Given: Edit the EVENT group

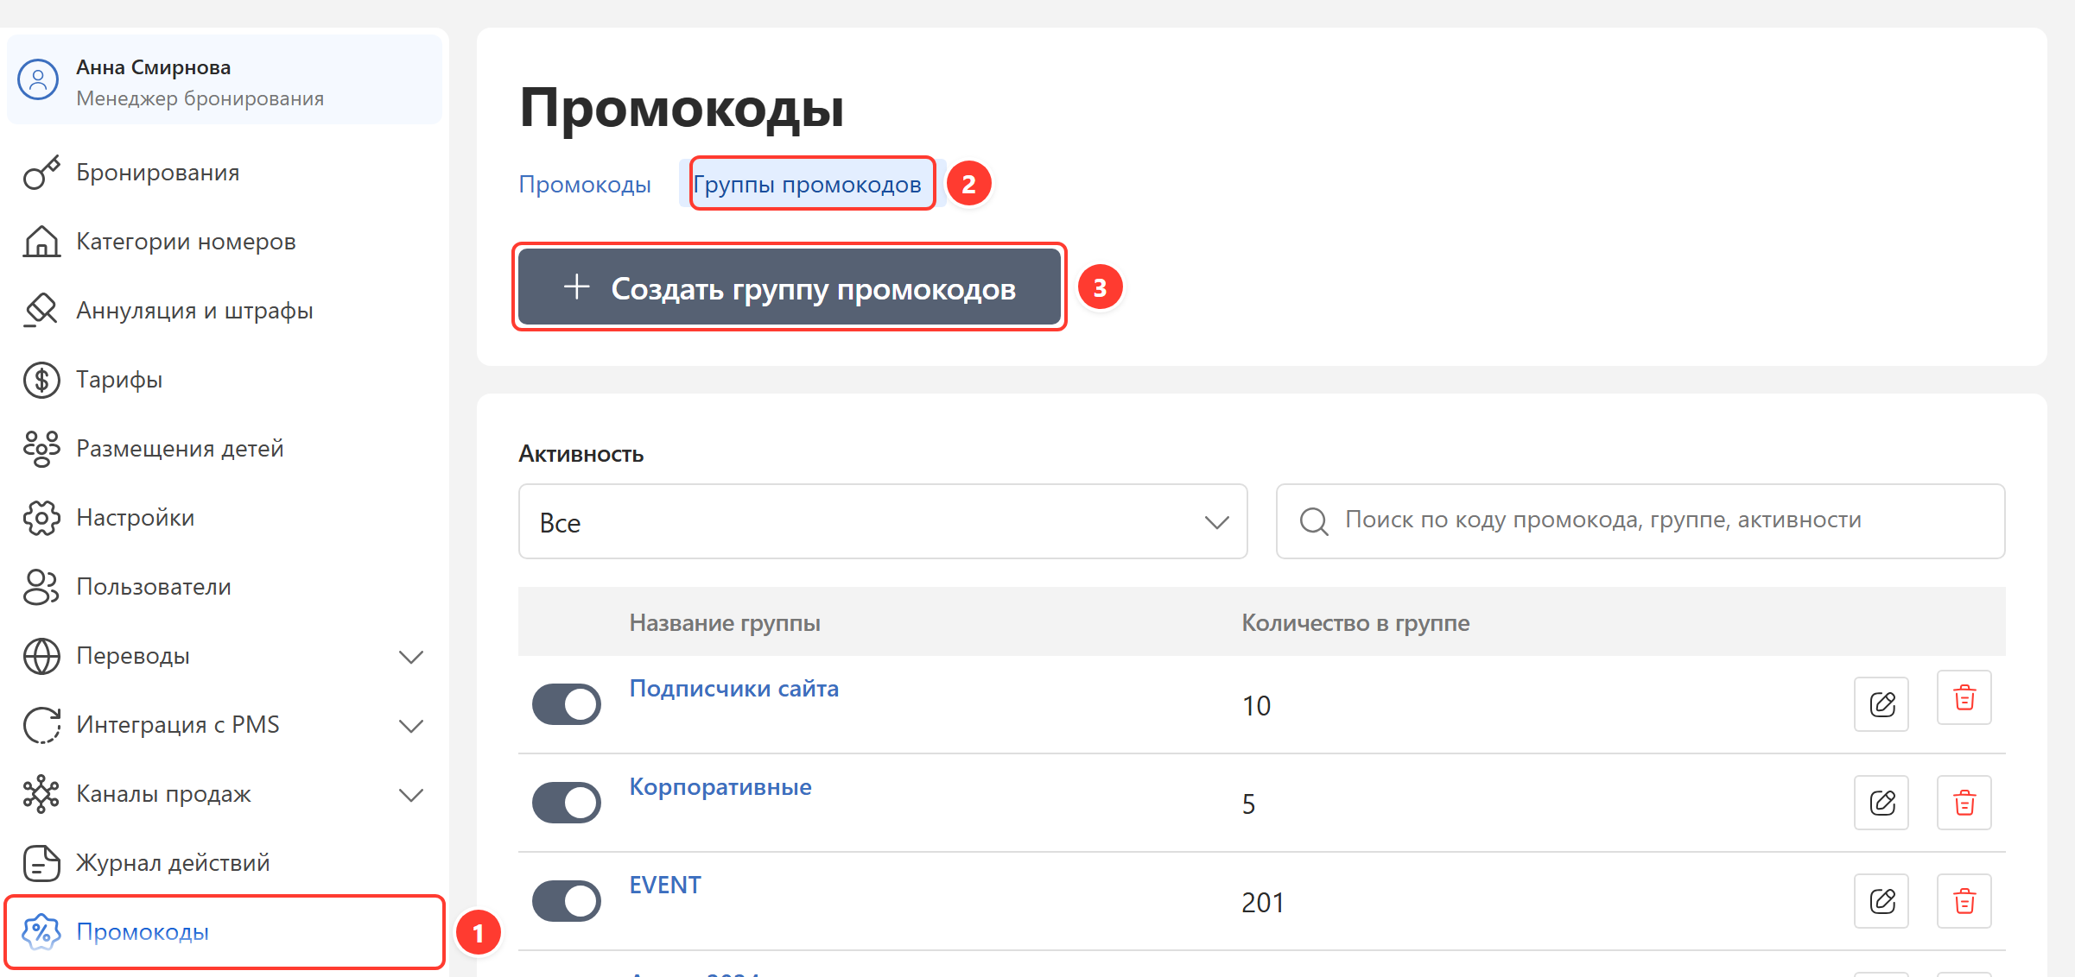Looking at the screenshot, I should click(1881, 901).
